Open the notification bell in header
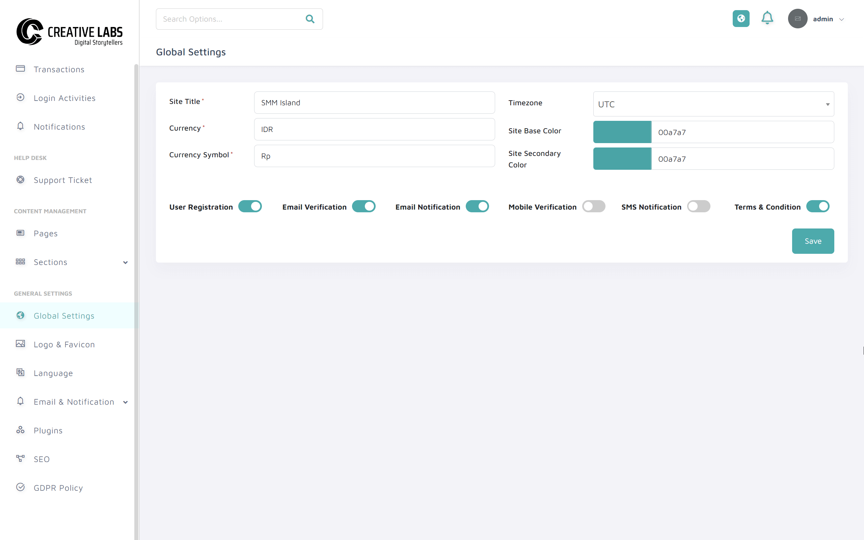 tap(767, 18)
